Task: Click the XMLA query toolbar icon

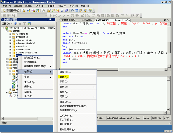Action: click(38, 11)
